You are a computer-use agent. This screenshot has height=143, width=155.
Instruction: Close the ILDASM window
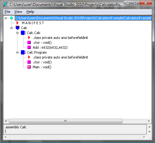point(145,3)
